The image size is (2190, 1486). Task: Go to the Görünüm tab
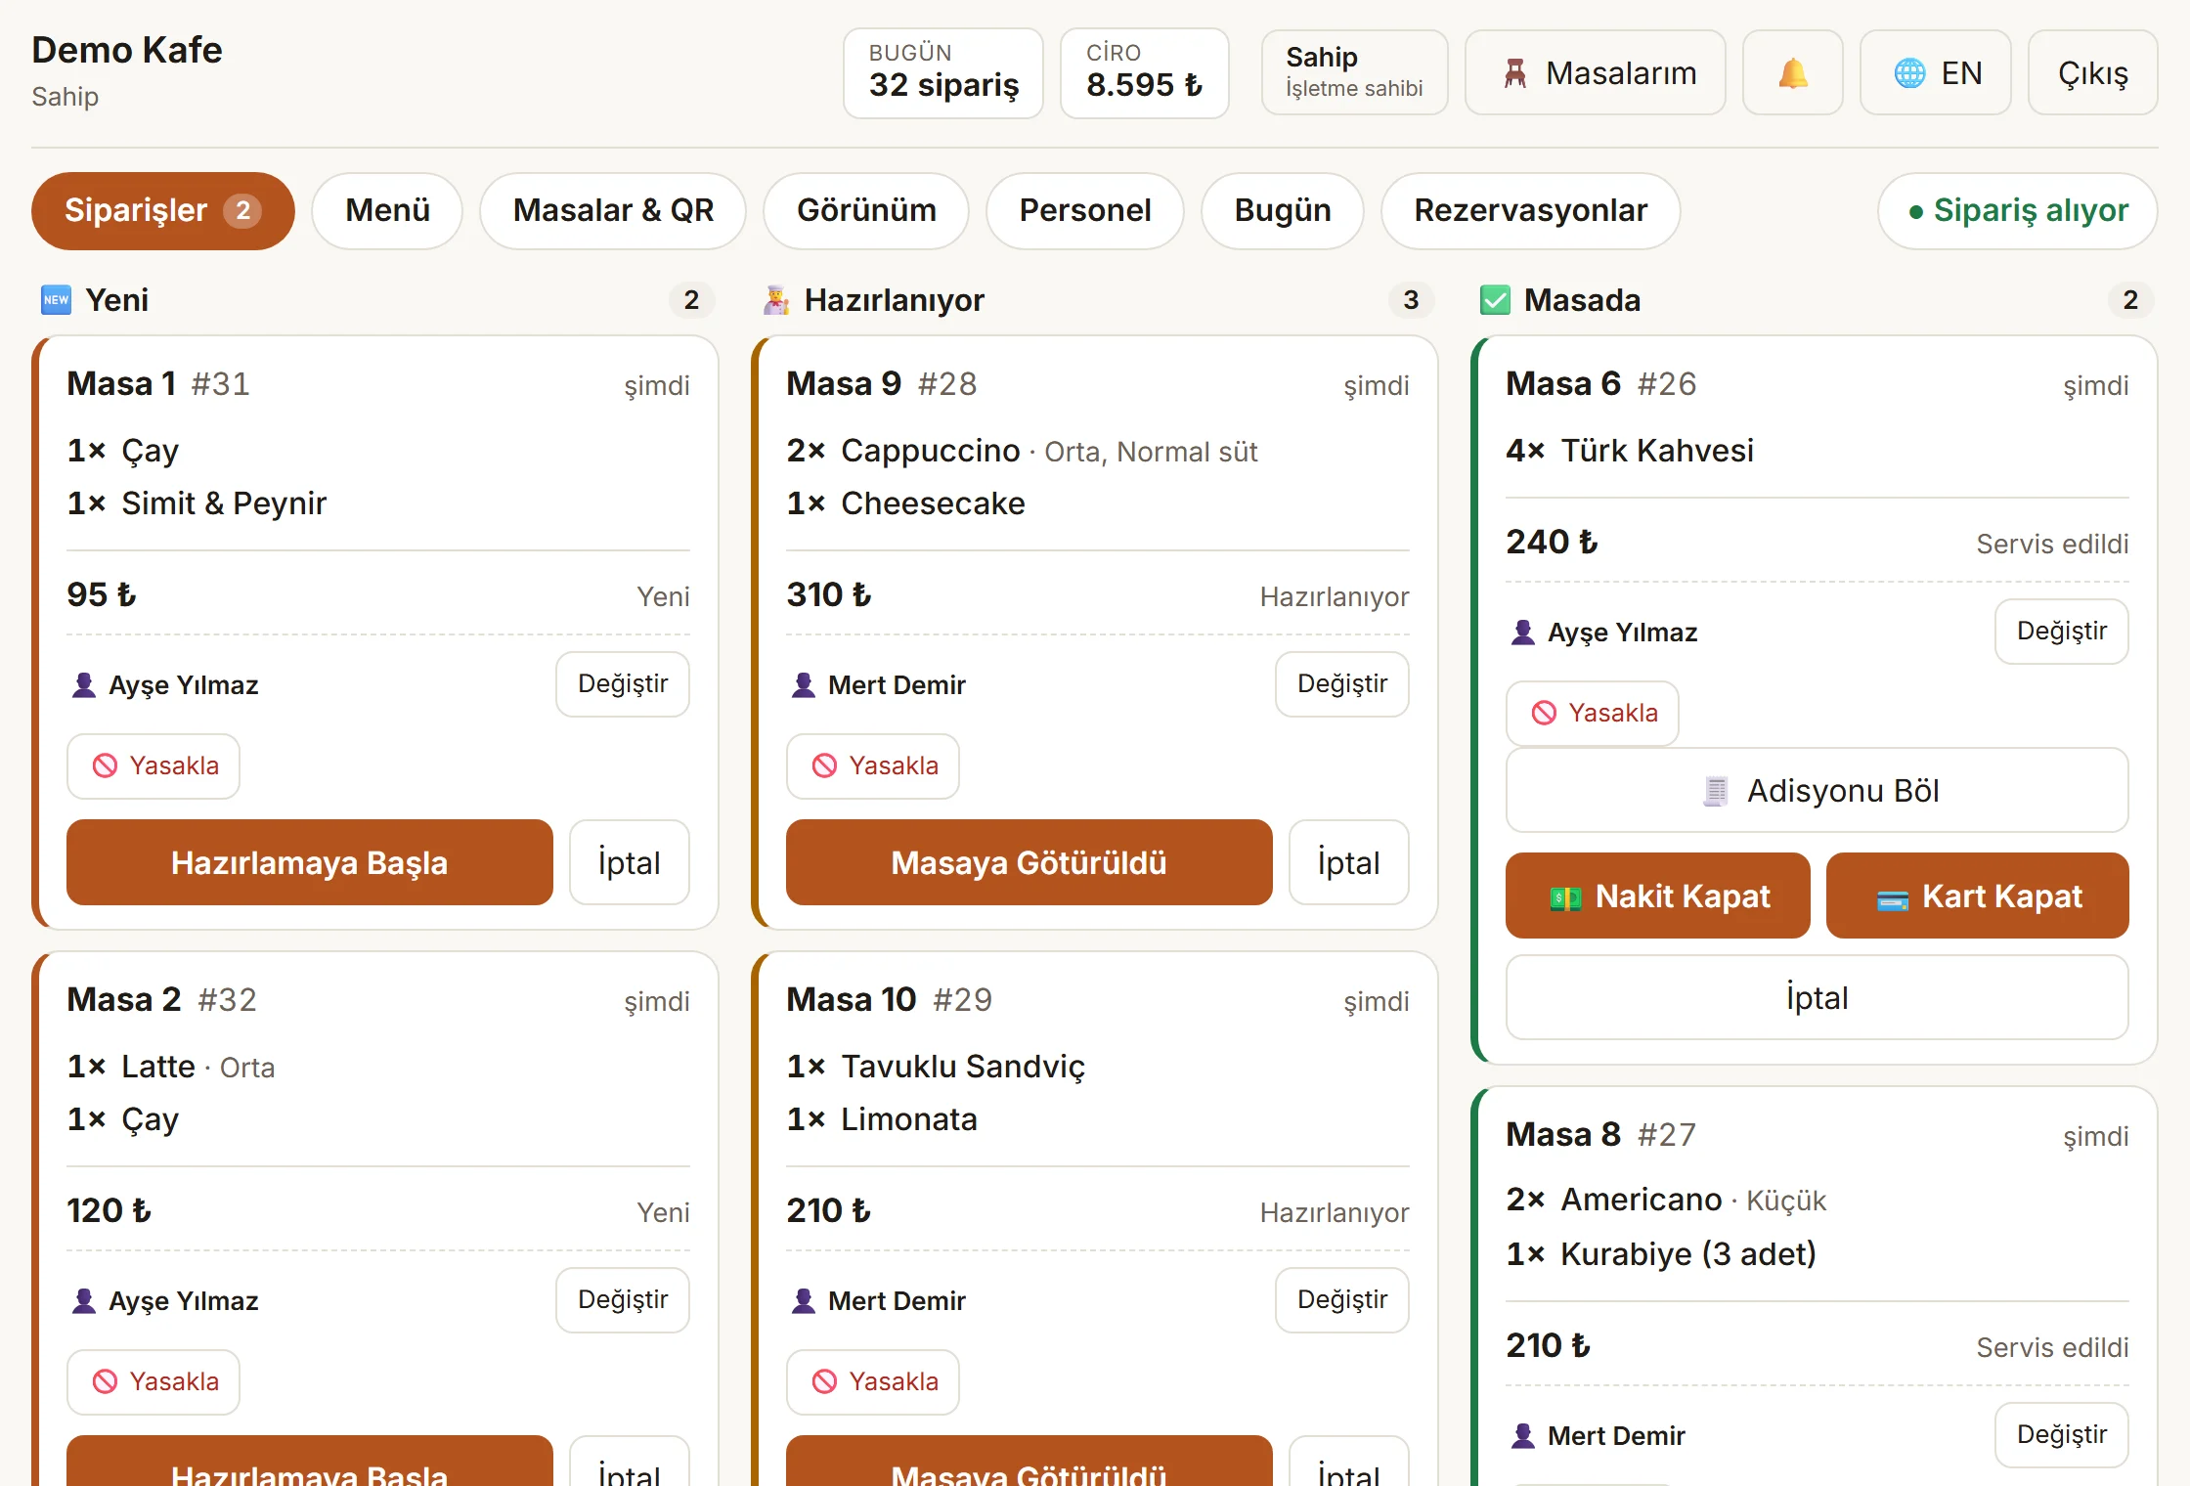[866, 211]
